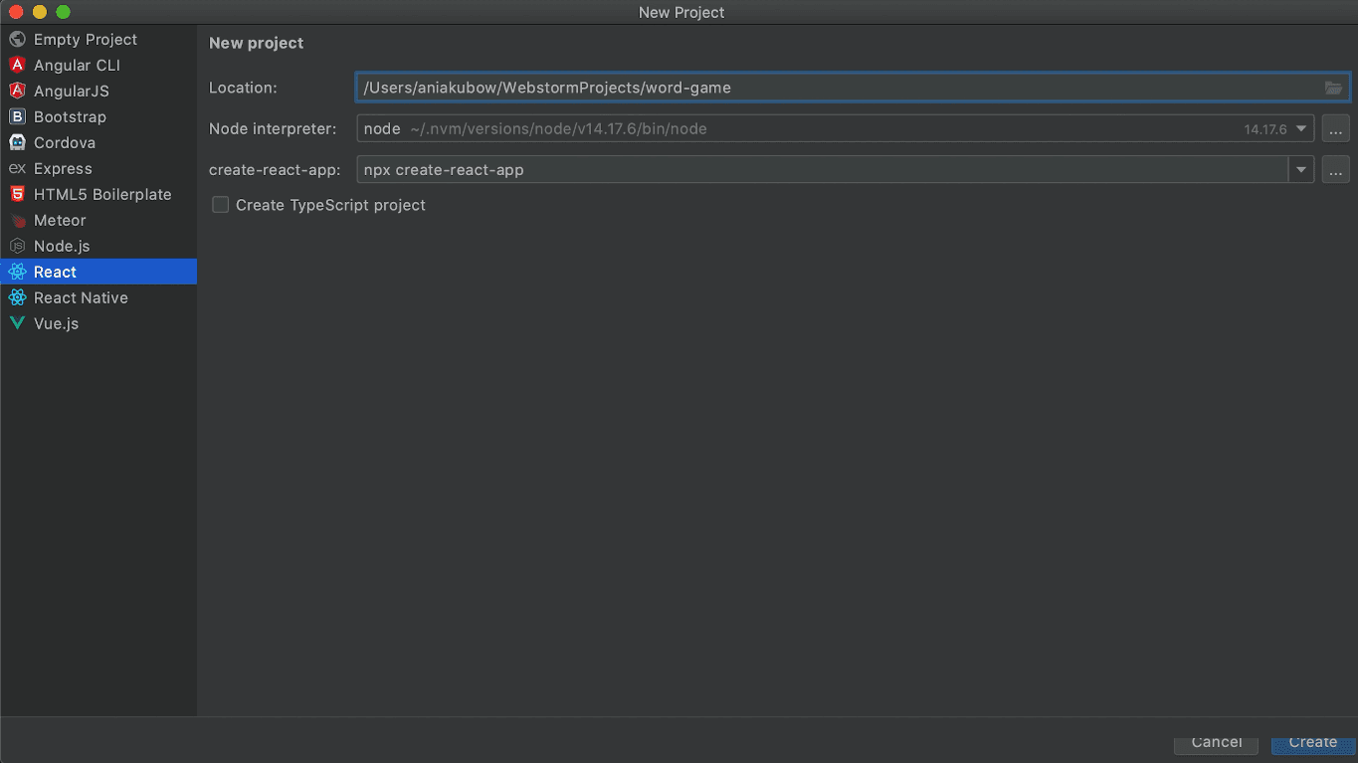
Task: Pick Node.js from the list
Action: [x=98, y=247]
